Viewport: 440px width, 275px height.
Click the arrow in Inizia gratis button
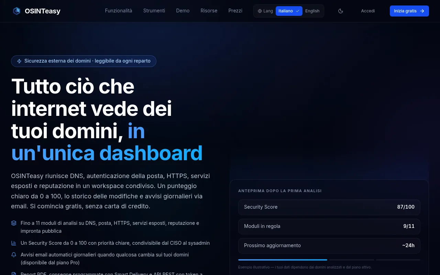(x=422, y=11)
